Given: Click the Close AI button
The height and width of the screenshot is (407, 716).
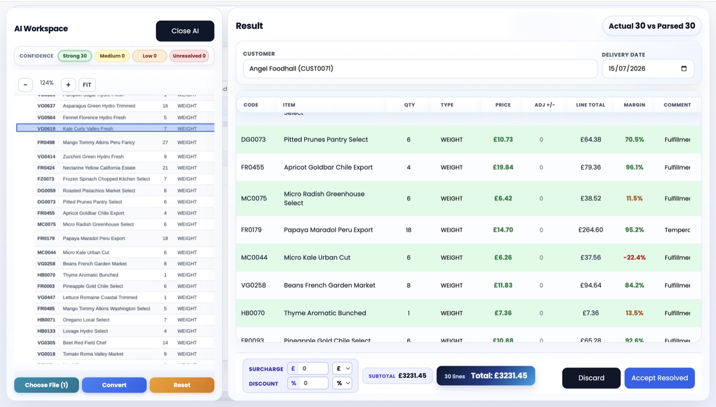Looking at the screenshot, I should (185, 31).
